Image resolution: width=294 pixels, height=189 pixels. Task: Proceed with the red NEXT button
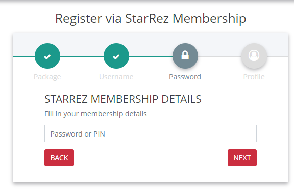coord(242,157)
